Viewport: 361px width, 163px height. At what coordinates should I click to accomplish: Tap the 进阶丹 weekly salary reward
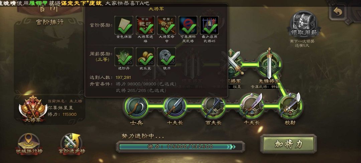124,57
